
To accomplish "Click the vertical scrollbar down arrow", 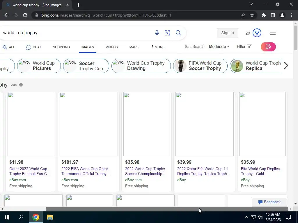I will coord(295,204).
